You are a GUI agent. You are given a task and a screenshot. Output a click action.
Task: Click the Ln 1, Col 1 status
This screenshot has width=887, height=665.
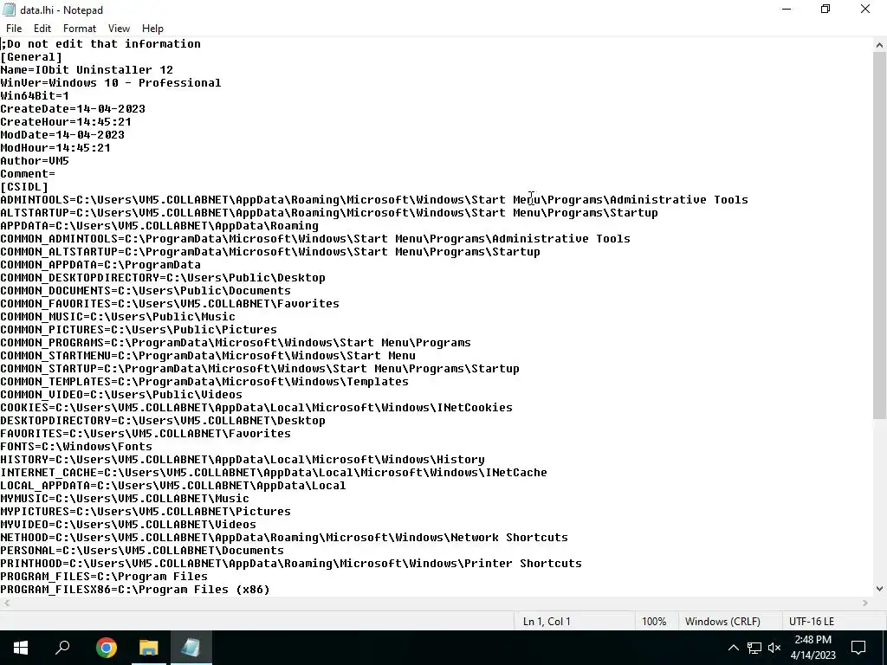(x=547, y=622)
